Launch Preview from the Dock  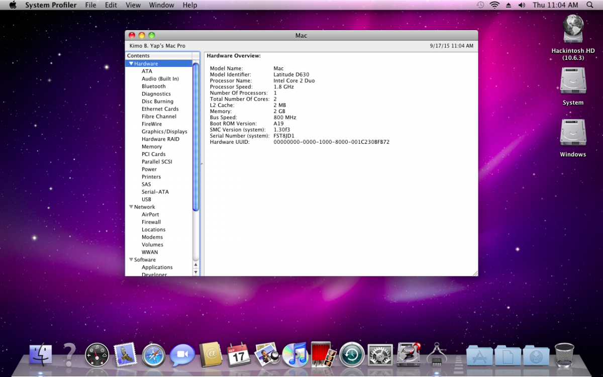coord(267,354)
